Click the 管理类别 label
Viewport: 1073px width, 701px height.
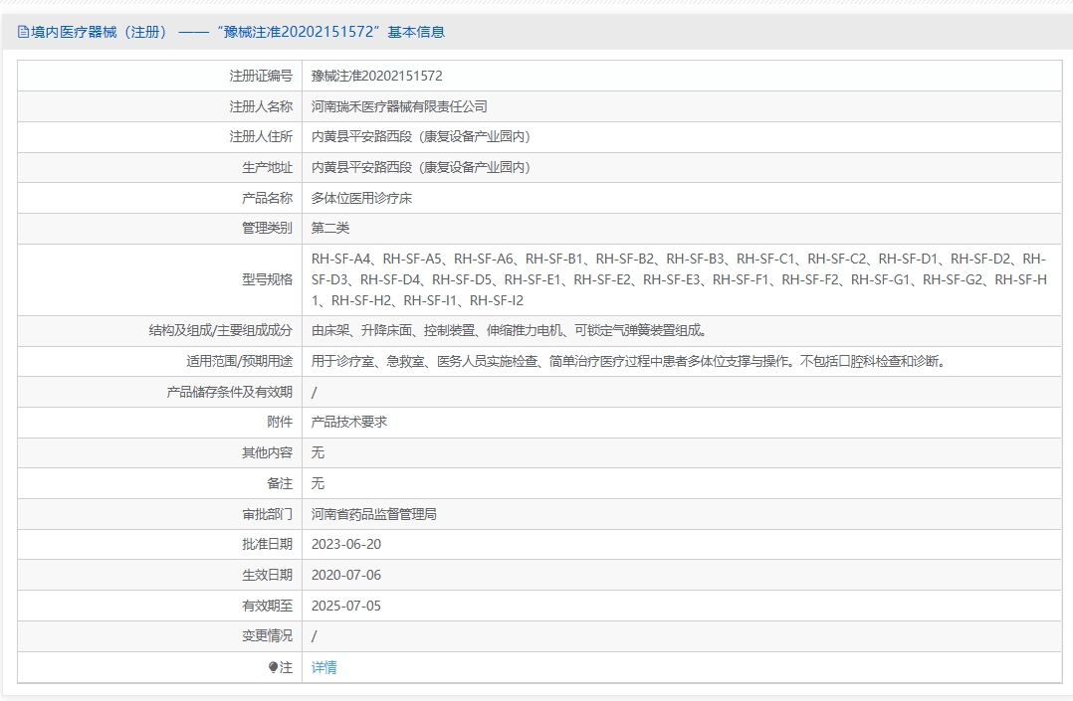click(267, 229)
